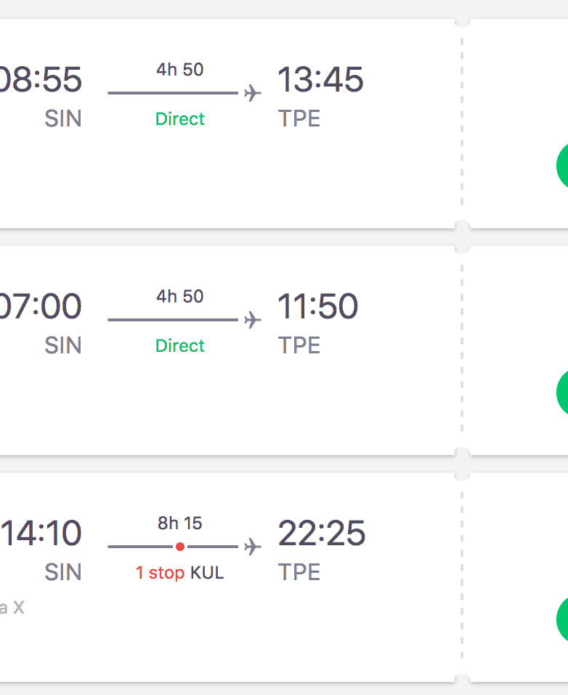
Task: Click the green Direct label on the 08:55 flight
Action: pyautogui.click(x=180, y=119)
